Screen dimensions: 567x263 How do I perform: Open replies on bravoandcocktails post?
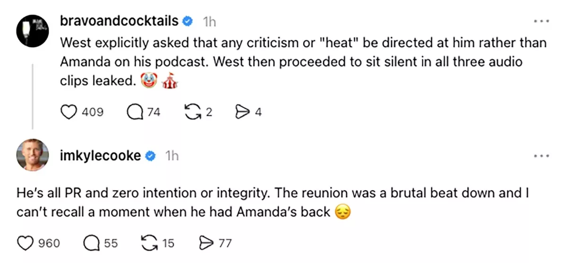coord(136,112)
